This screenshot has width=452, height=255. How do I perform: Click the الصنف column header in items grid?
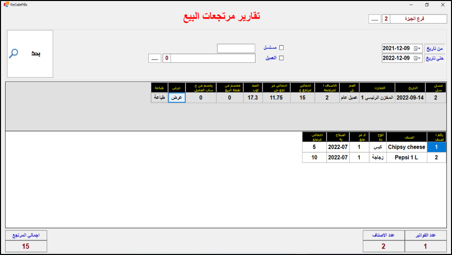point(406,137)
